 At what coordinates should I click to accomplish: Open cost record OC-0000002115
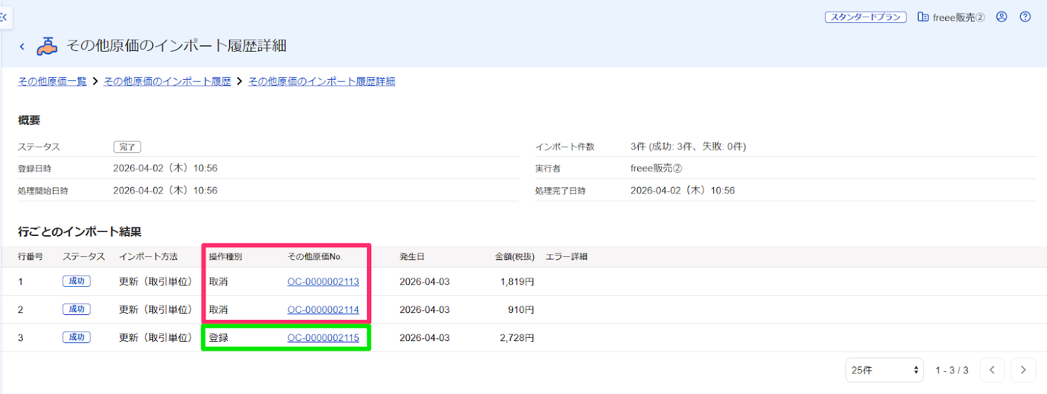[x=323, y=338]
